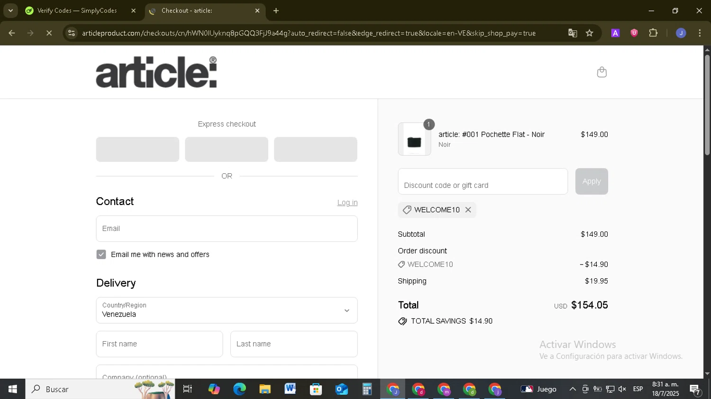Click the Last name field

[x=294, y=344]
